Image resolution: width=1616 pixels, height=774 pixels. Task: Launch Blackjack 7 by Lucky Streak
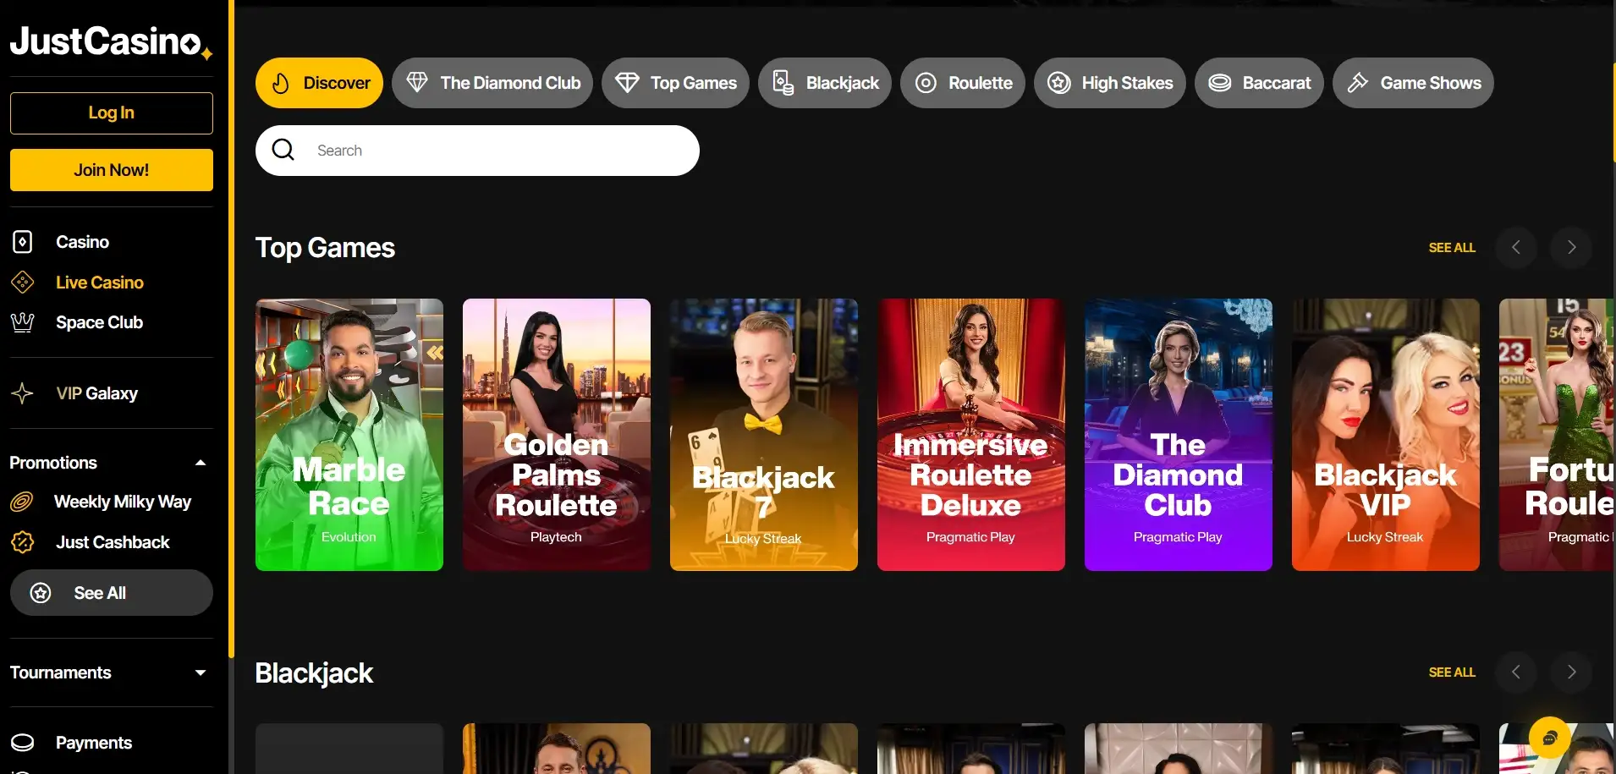click(764, 435)
